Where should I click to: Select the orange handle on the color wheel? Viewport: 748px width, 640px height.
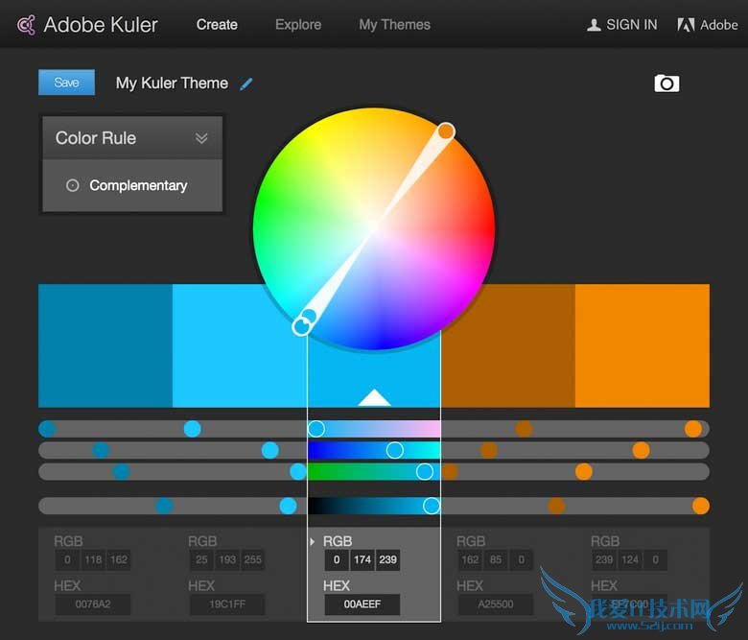446,131
